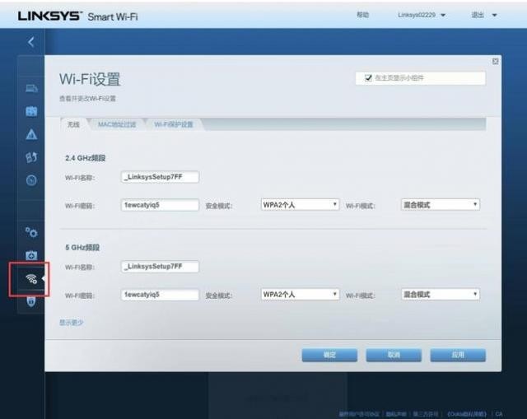The width and height of the screenshot is (527, 419).
Task: Click the 2.4 GHz频段 section heading
Action: point(86,158)
